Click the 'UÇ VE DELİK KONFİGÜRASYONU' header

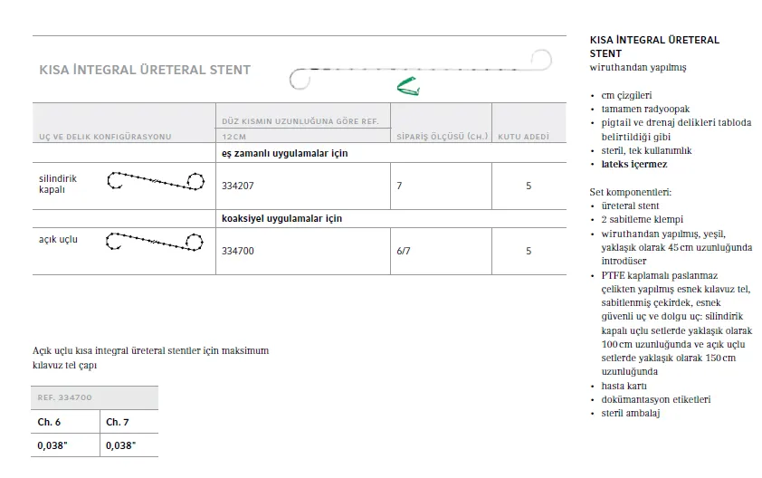[x=104, y=136]
